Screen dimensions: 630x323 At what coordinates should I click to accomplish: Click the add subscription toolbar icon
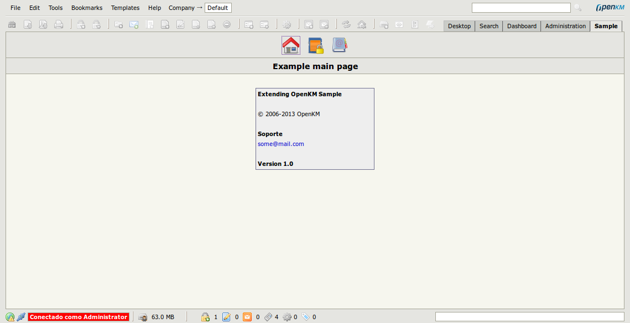click(x=309, y=24)
